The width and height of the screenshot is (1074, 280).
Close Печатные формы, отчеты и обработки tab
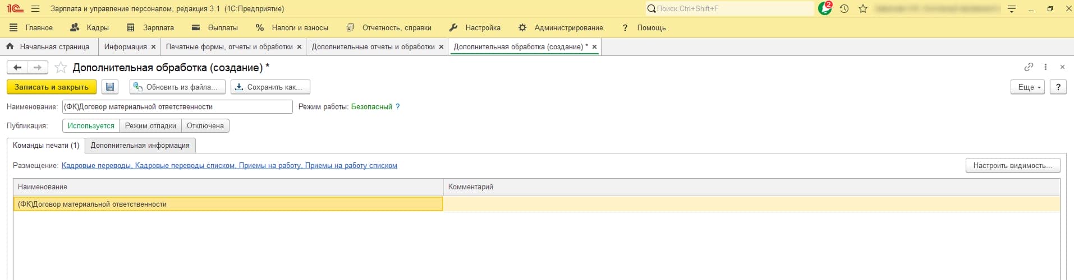(299, 47)
